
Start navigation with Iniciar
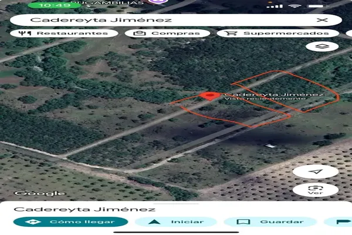pos(176,221)
